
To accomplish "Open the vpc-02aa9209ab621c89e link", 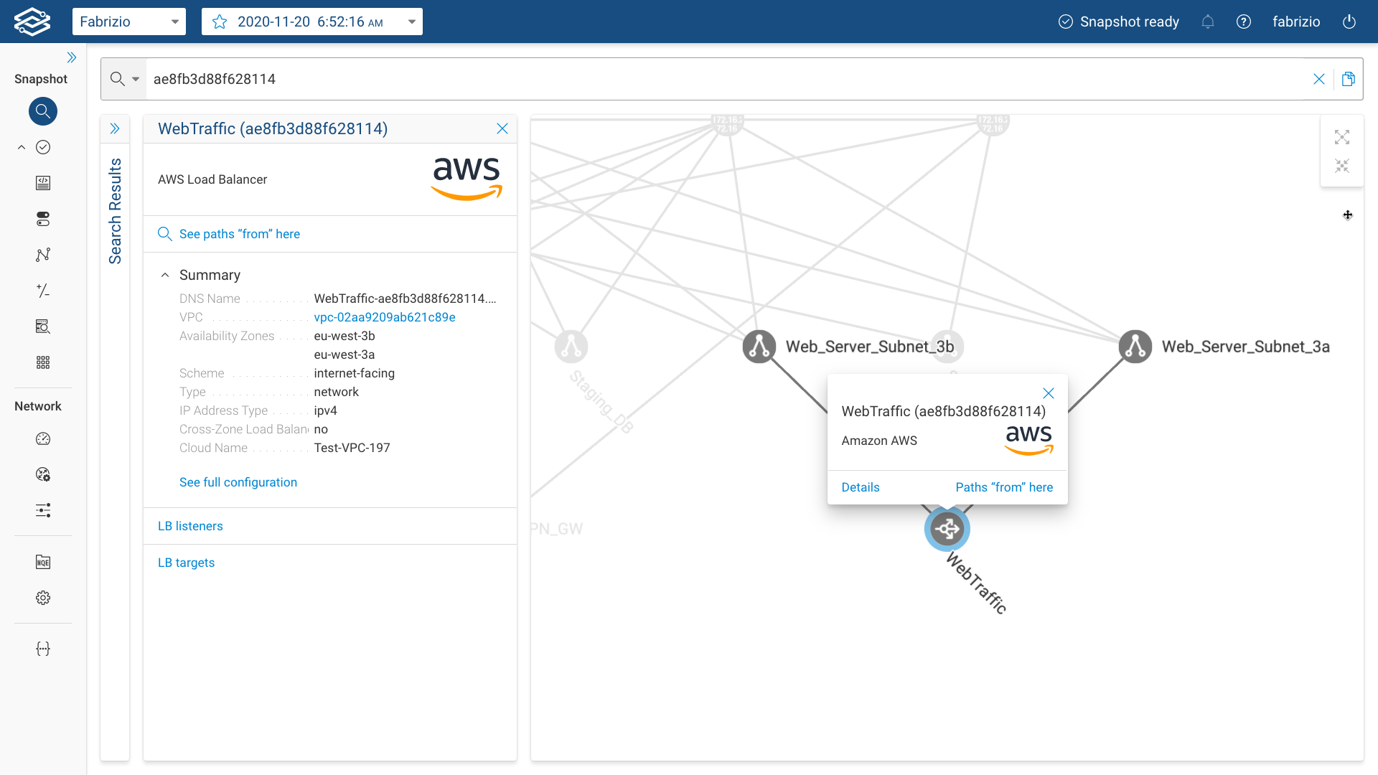I will [x=385, y=316].
